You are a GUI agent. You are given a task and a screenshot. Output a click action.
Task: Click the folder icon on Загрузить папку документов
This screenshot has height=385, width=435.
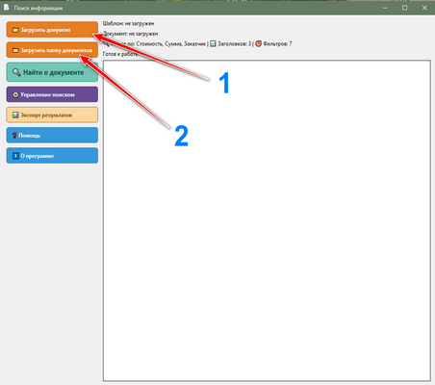[x=15, y=50]
